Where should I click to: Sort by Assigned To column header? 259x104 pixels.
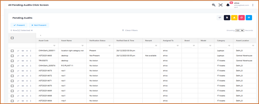pyautogui.click(x=168, y=41)
